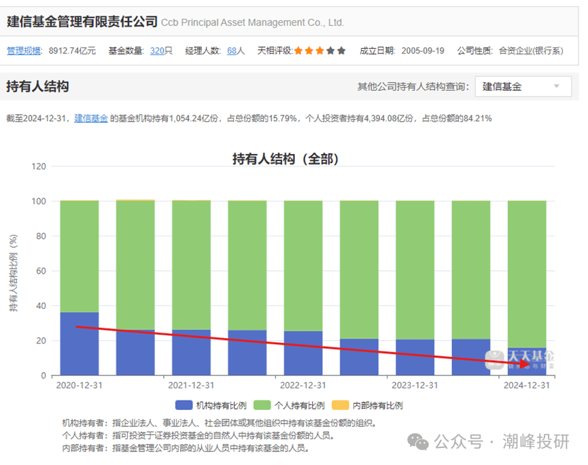The width and height of the screenshot is (588, 465).
Task: Click the blue bar for 2023-12-31
Action: [415, 357]
